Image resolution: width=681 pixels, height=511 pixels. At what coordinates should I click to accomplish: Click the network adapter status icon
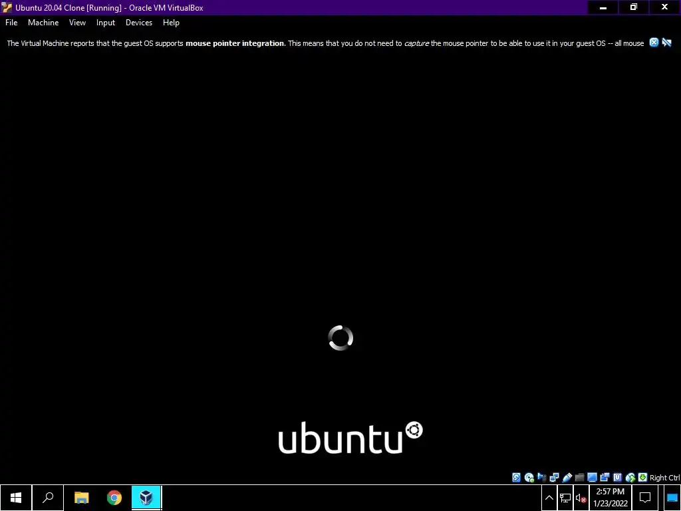(x=554, y=478)
